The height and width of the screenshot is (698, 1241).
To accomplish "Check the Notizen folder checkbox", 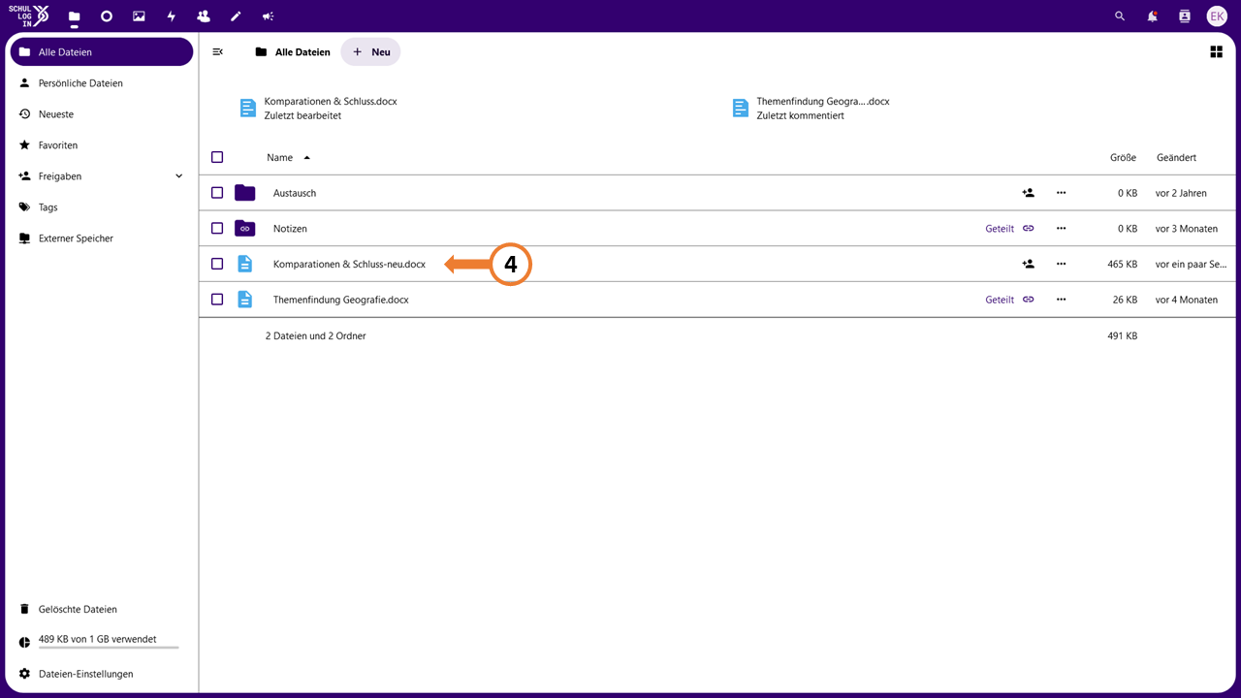I will pyautogui.click(x=217, y=229).
